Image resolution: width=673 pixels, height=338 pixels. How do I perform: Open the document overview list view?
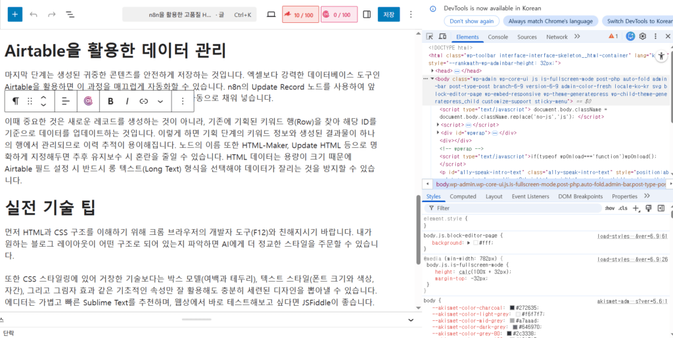70,14
